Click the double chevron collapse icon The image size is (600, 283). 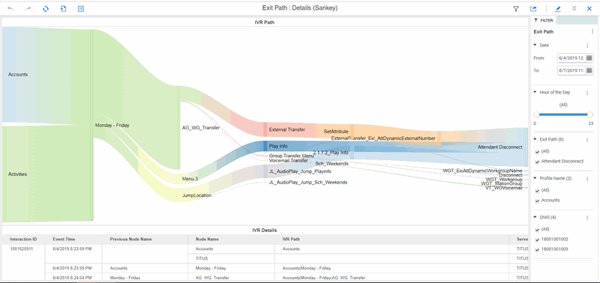574,8
